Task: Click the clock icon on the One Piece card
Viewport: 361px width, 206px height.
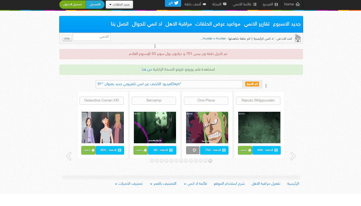Action: pyautogui.click(x=193, y=150)
